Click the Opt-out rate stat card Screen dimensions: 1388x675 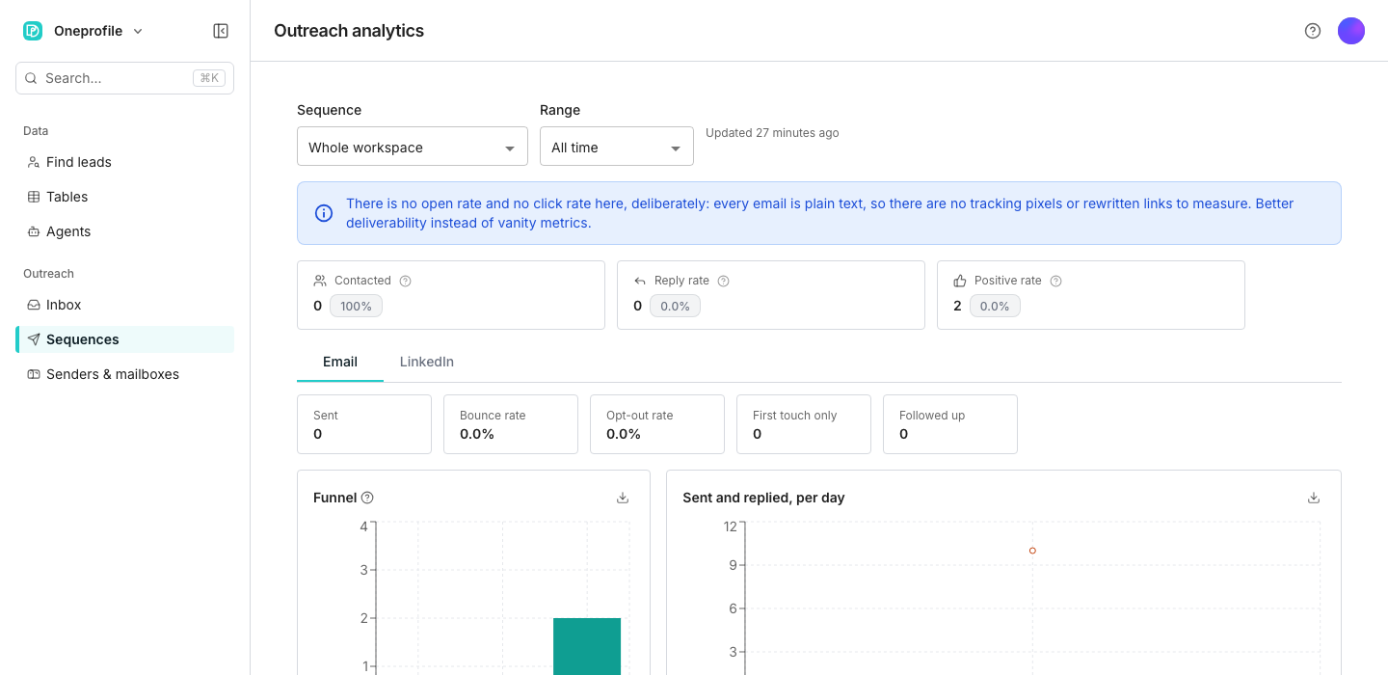tap(657, 424)
